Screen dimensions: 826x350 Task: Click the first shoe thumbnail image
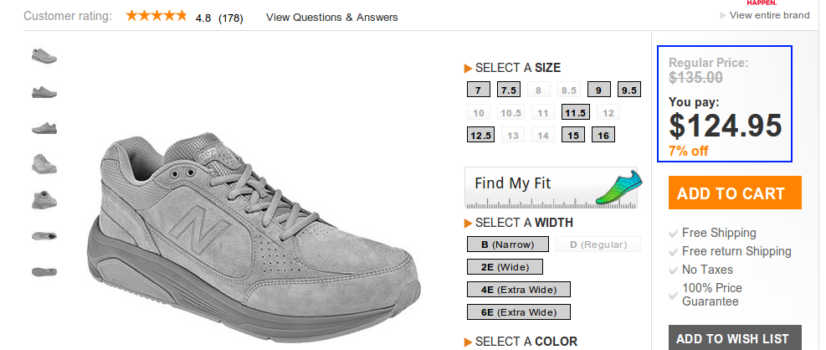click(x=44, y=56)
